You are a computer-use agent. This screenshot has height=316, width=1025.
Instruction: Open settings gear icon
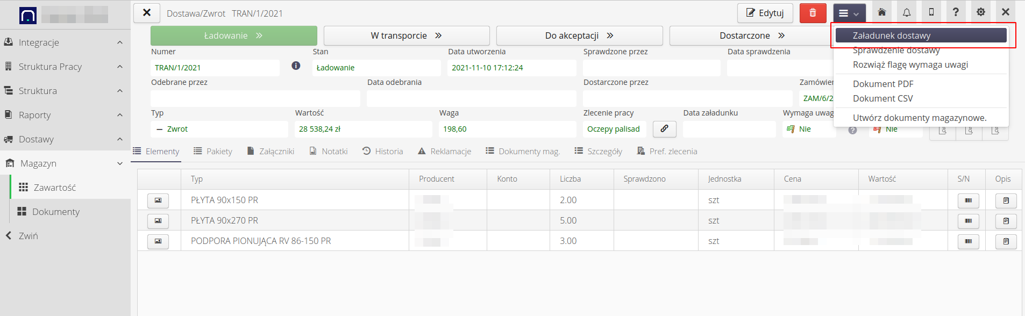(x=980, y=12)
